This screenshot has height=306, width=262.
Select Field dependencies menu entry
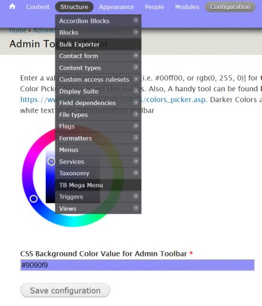click(98, 103)
